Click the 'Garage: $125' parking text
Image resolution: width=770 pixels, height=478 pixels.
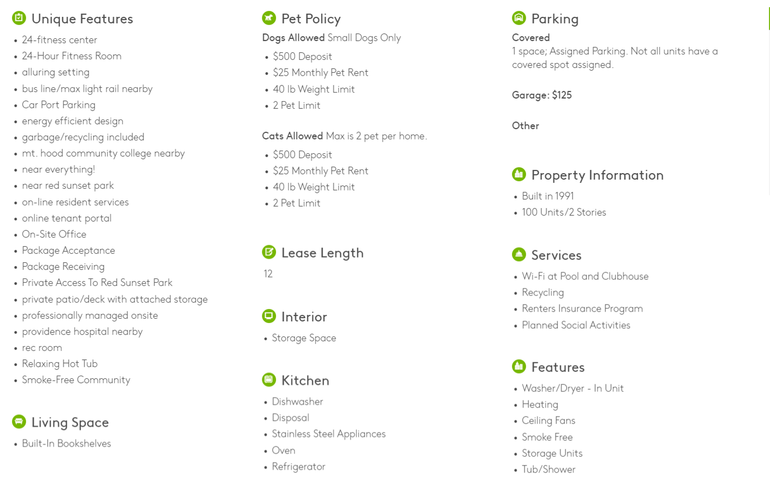click(x=542, y=96)
